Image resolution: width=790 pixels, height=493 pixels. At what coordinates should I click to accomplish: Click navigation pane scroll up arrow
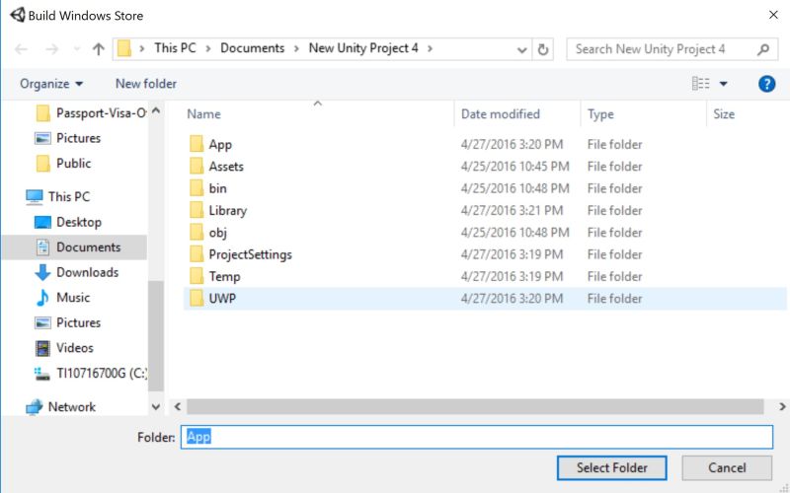tap(156, 110)
